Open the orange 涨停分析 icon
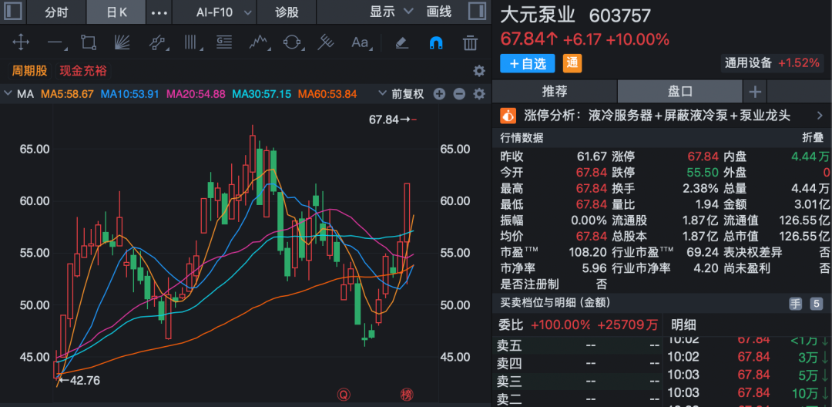832x407 pixels. point(508,115)
